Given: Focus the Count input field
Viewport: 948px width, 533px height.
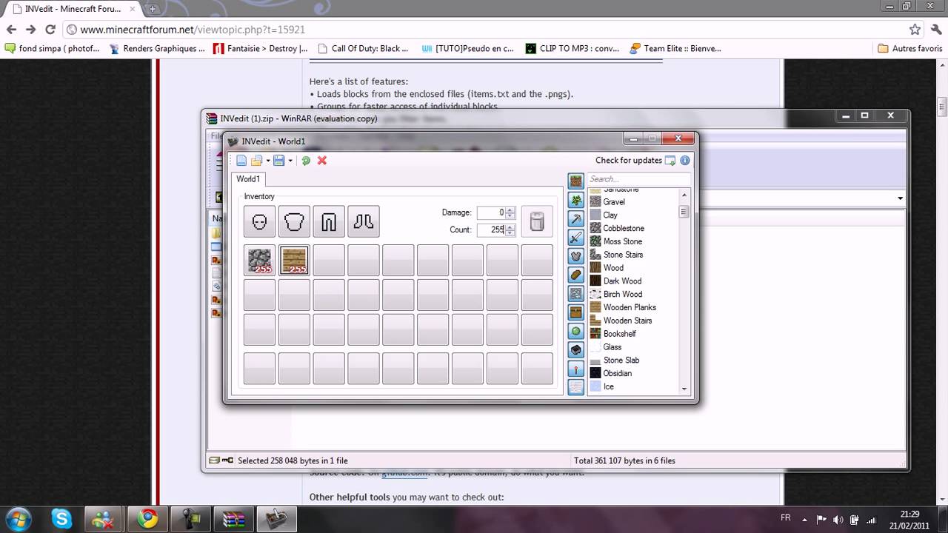Looking at the screenshot, I should tap(491, 229).
